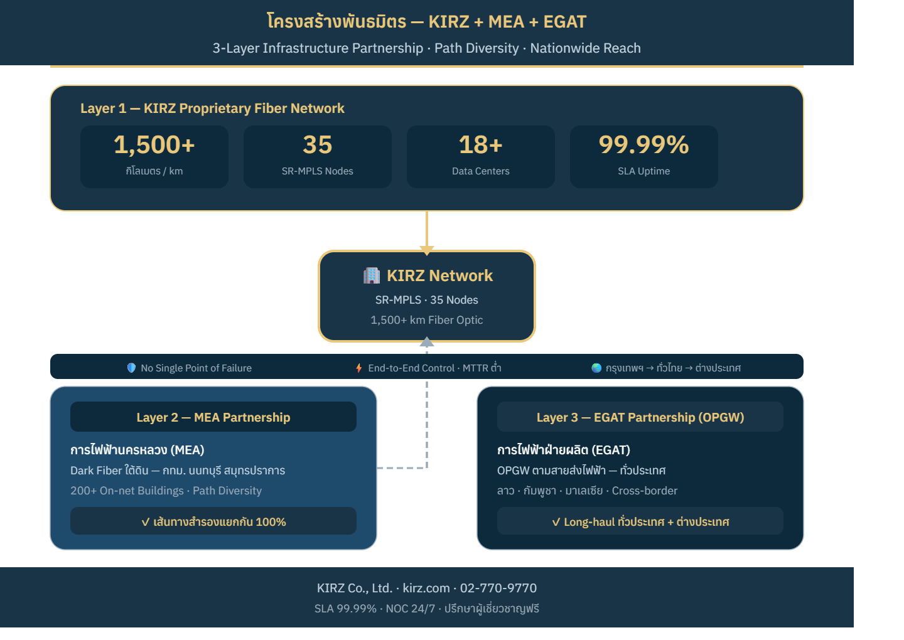Click the OPGW ตามสายส่งไฟฟ้า line

coord(581,471)
